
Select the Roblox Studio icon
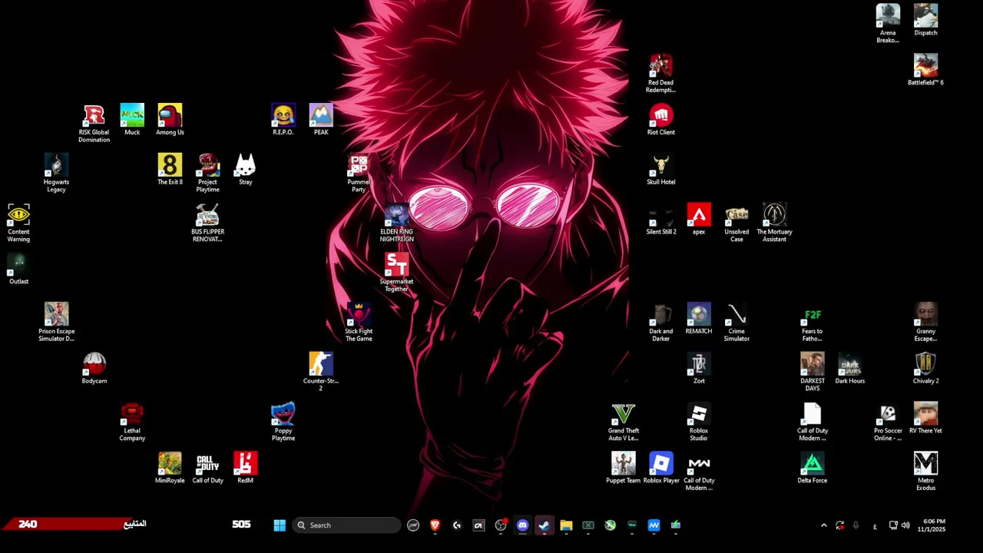tap(699, 422)
